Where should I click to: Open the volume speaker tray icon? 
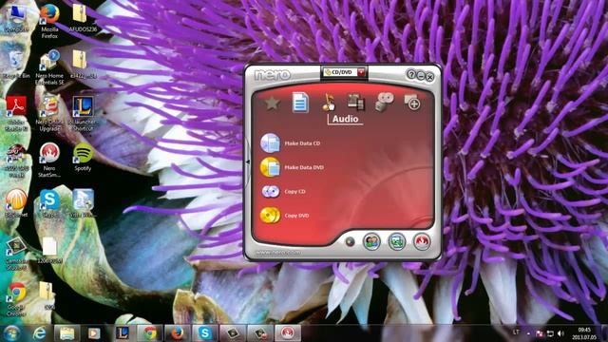[560, 333]
